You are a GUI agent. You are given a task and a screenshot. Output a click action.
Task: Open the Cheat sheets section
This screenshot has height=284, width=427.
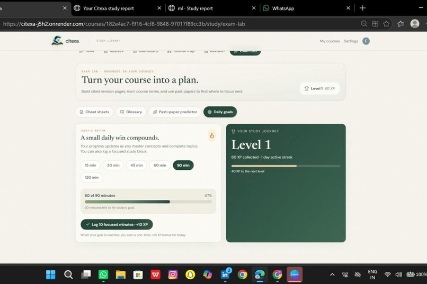click(94, 112)
